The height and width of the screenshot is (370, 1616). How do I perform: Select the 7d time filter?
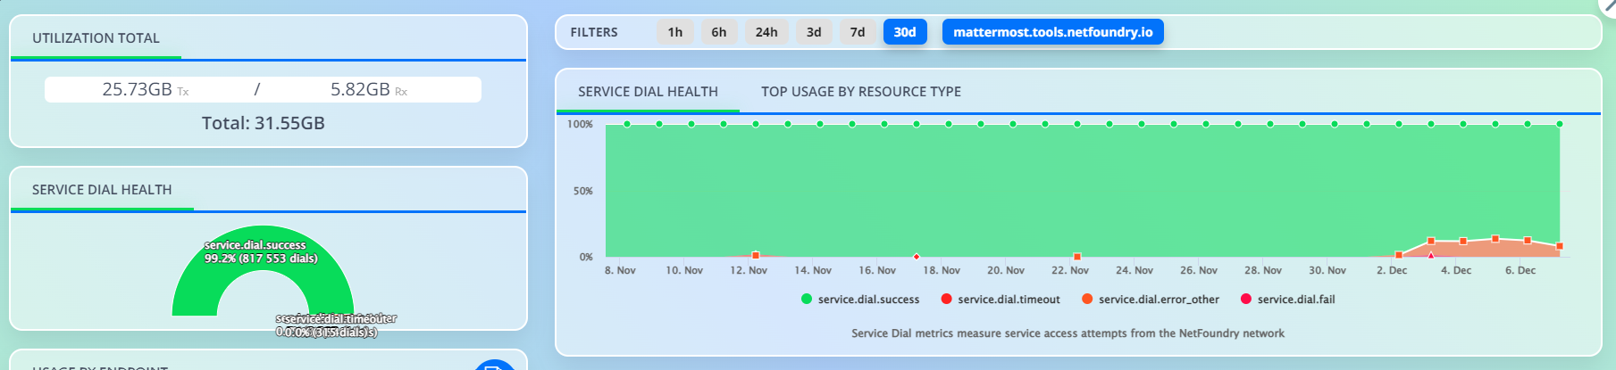pos(858,32)
